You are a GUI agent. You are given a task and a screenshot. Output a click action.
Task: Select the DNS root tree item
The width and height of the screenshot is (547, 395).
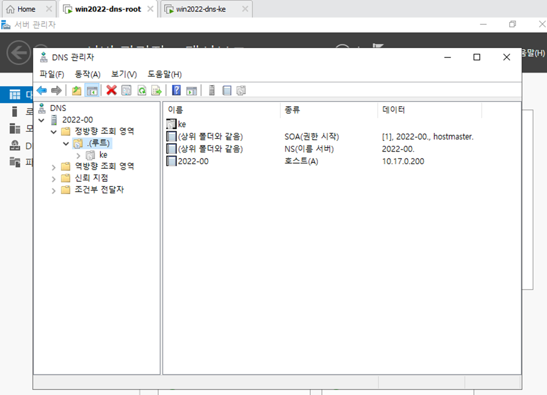click(x=58, y=108)
